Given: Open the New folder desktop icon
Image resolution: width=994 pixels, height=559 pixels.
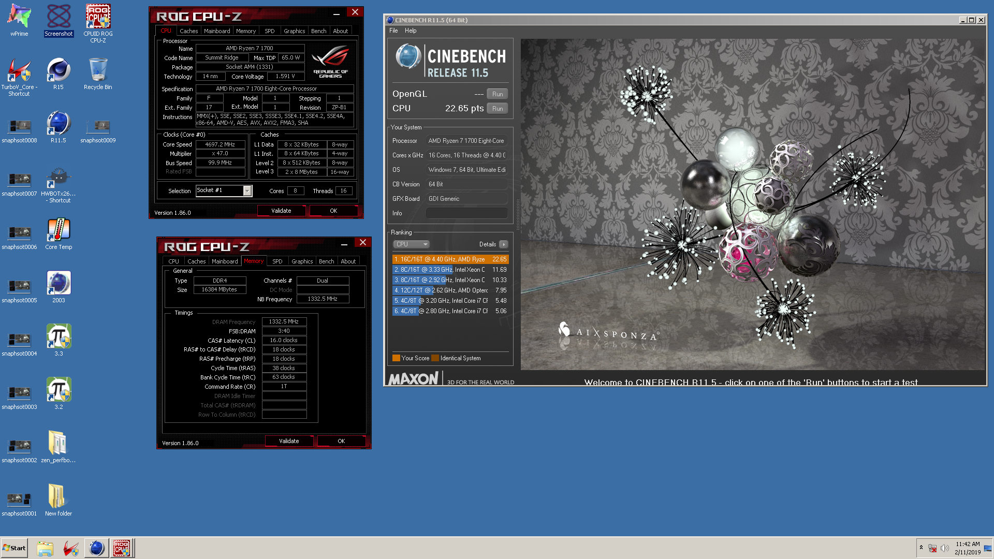Looking at the screenshot, I should click(59, 500).
